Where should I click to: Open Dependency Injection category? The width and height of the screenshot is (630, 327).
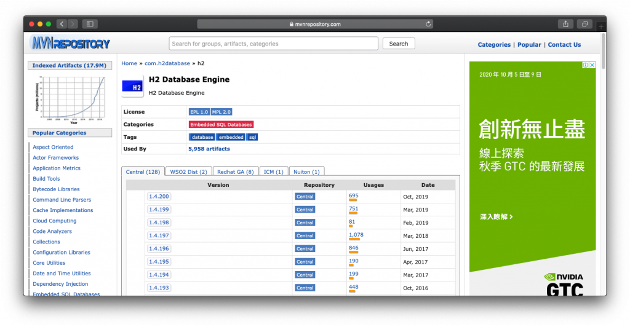(60, 284)
